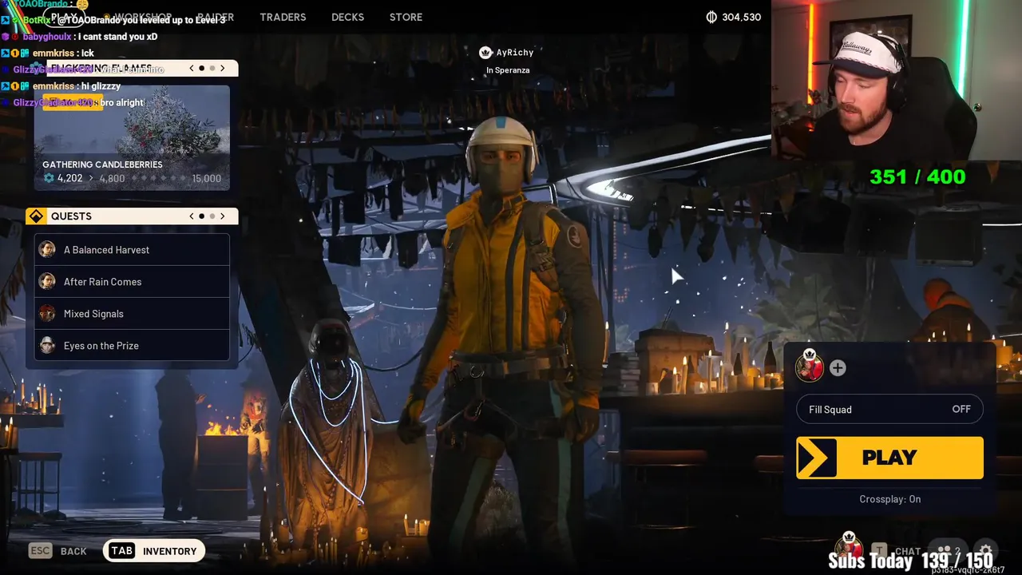Open settings gear icon in bottom bar

tap(986, 551)
